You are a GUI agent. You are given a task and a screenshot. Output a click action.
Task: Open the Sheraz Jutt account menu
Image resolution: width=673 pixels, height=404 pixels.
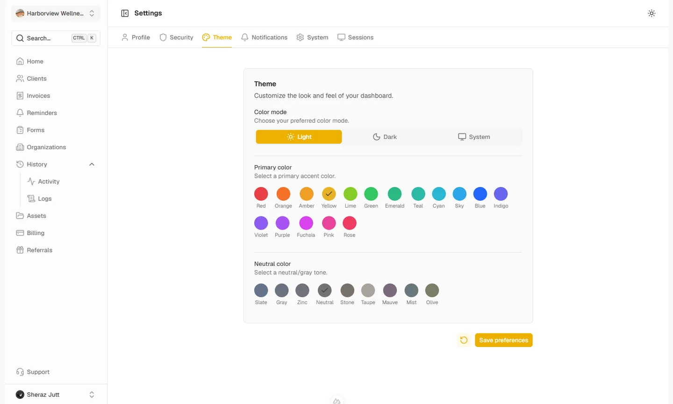coord(56,395)
